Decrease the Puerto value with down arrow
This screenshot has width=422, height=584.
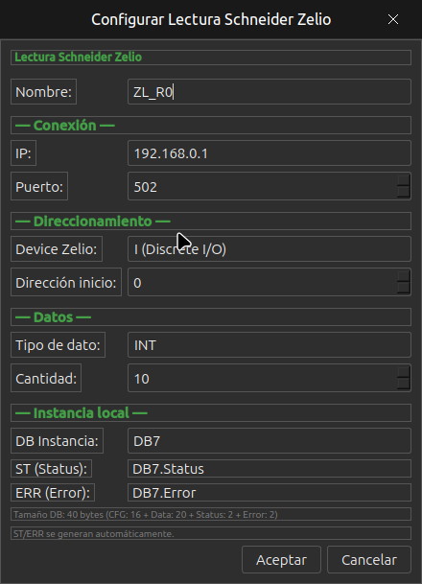[404, 192]
